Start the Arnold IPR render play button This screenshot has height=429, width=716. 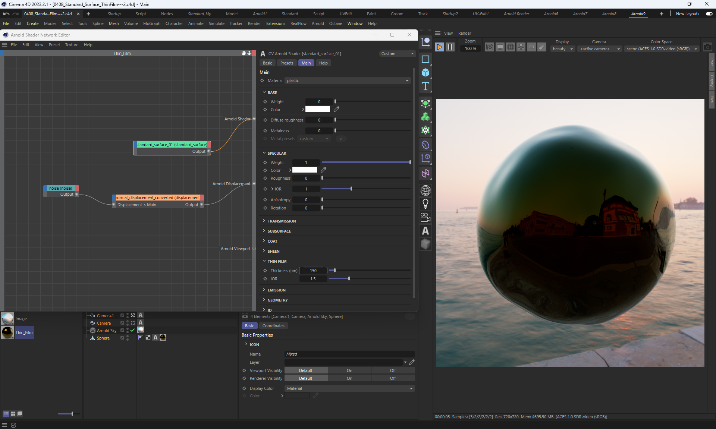coord(439,47)
